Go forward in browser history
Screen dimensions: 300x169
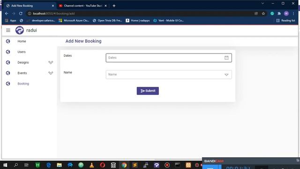pos(14,14)
